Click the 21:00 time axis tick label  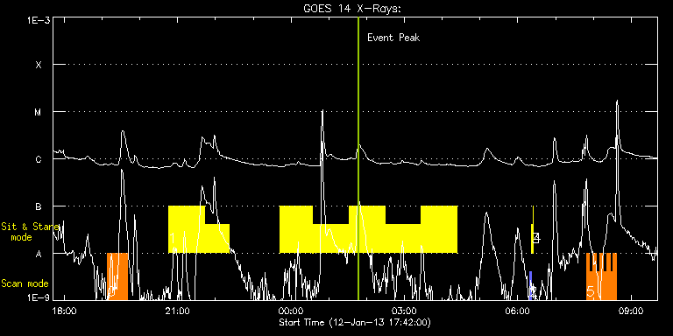[x=178, y=311]
